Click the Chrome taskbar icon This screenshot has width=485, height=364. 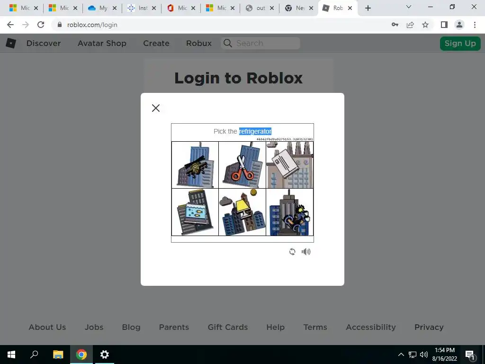click(x=81, y=355)
